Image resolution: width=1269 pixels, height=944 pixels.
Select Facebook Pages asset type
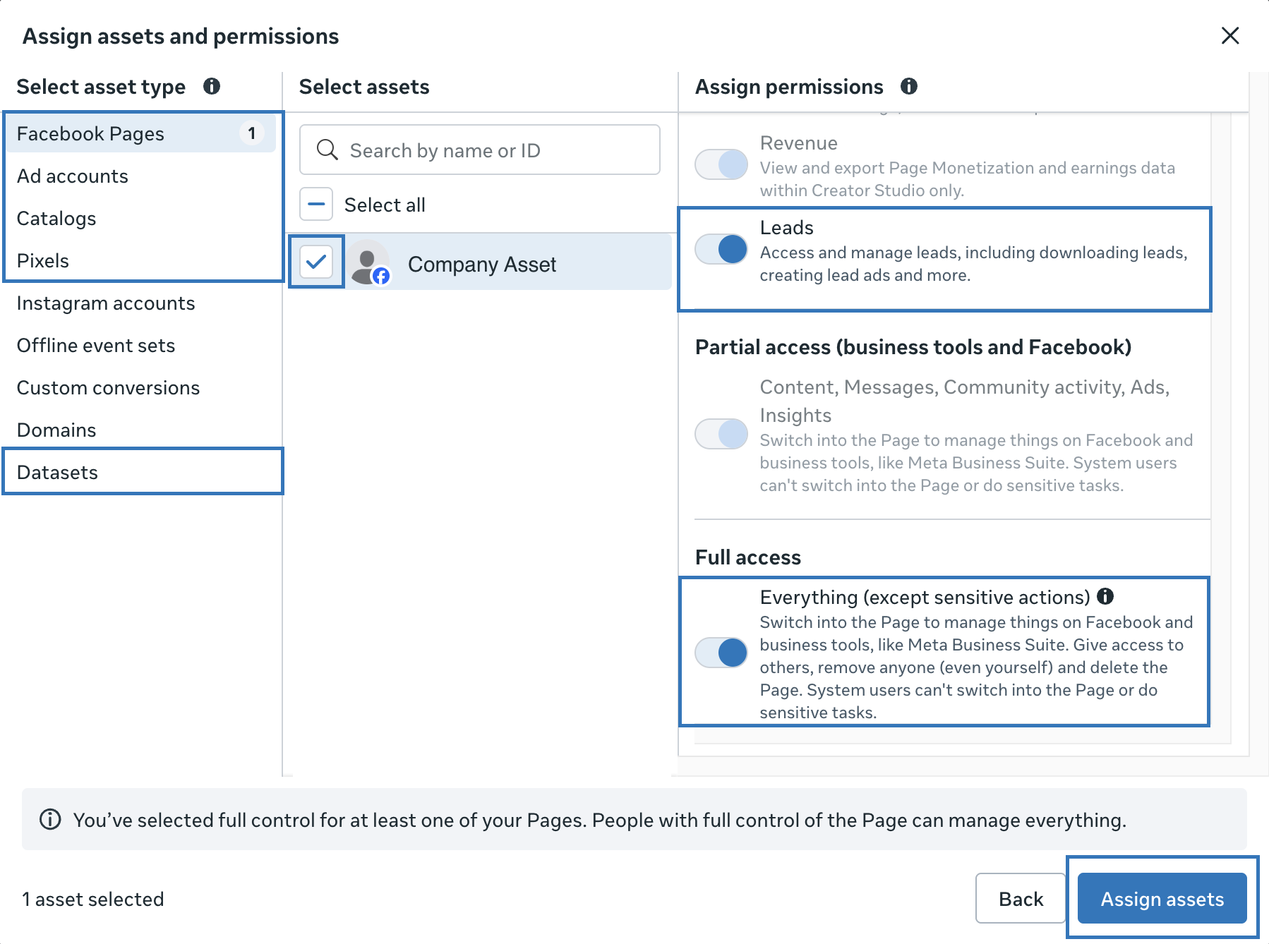[141, 133]
